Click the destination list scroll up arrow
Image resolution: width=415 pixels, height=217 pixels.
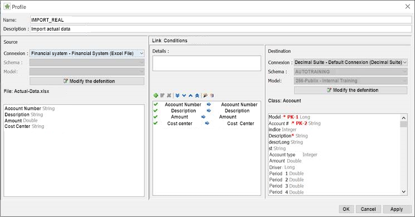pos(404,118)
